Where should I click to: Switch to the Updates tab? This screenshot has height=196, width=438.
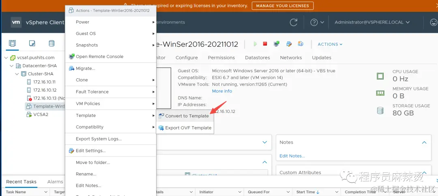tap(322, 58)
